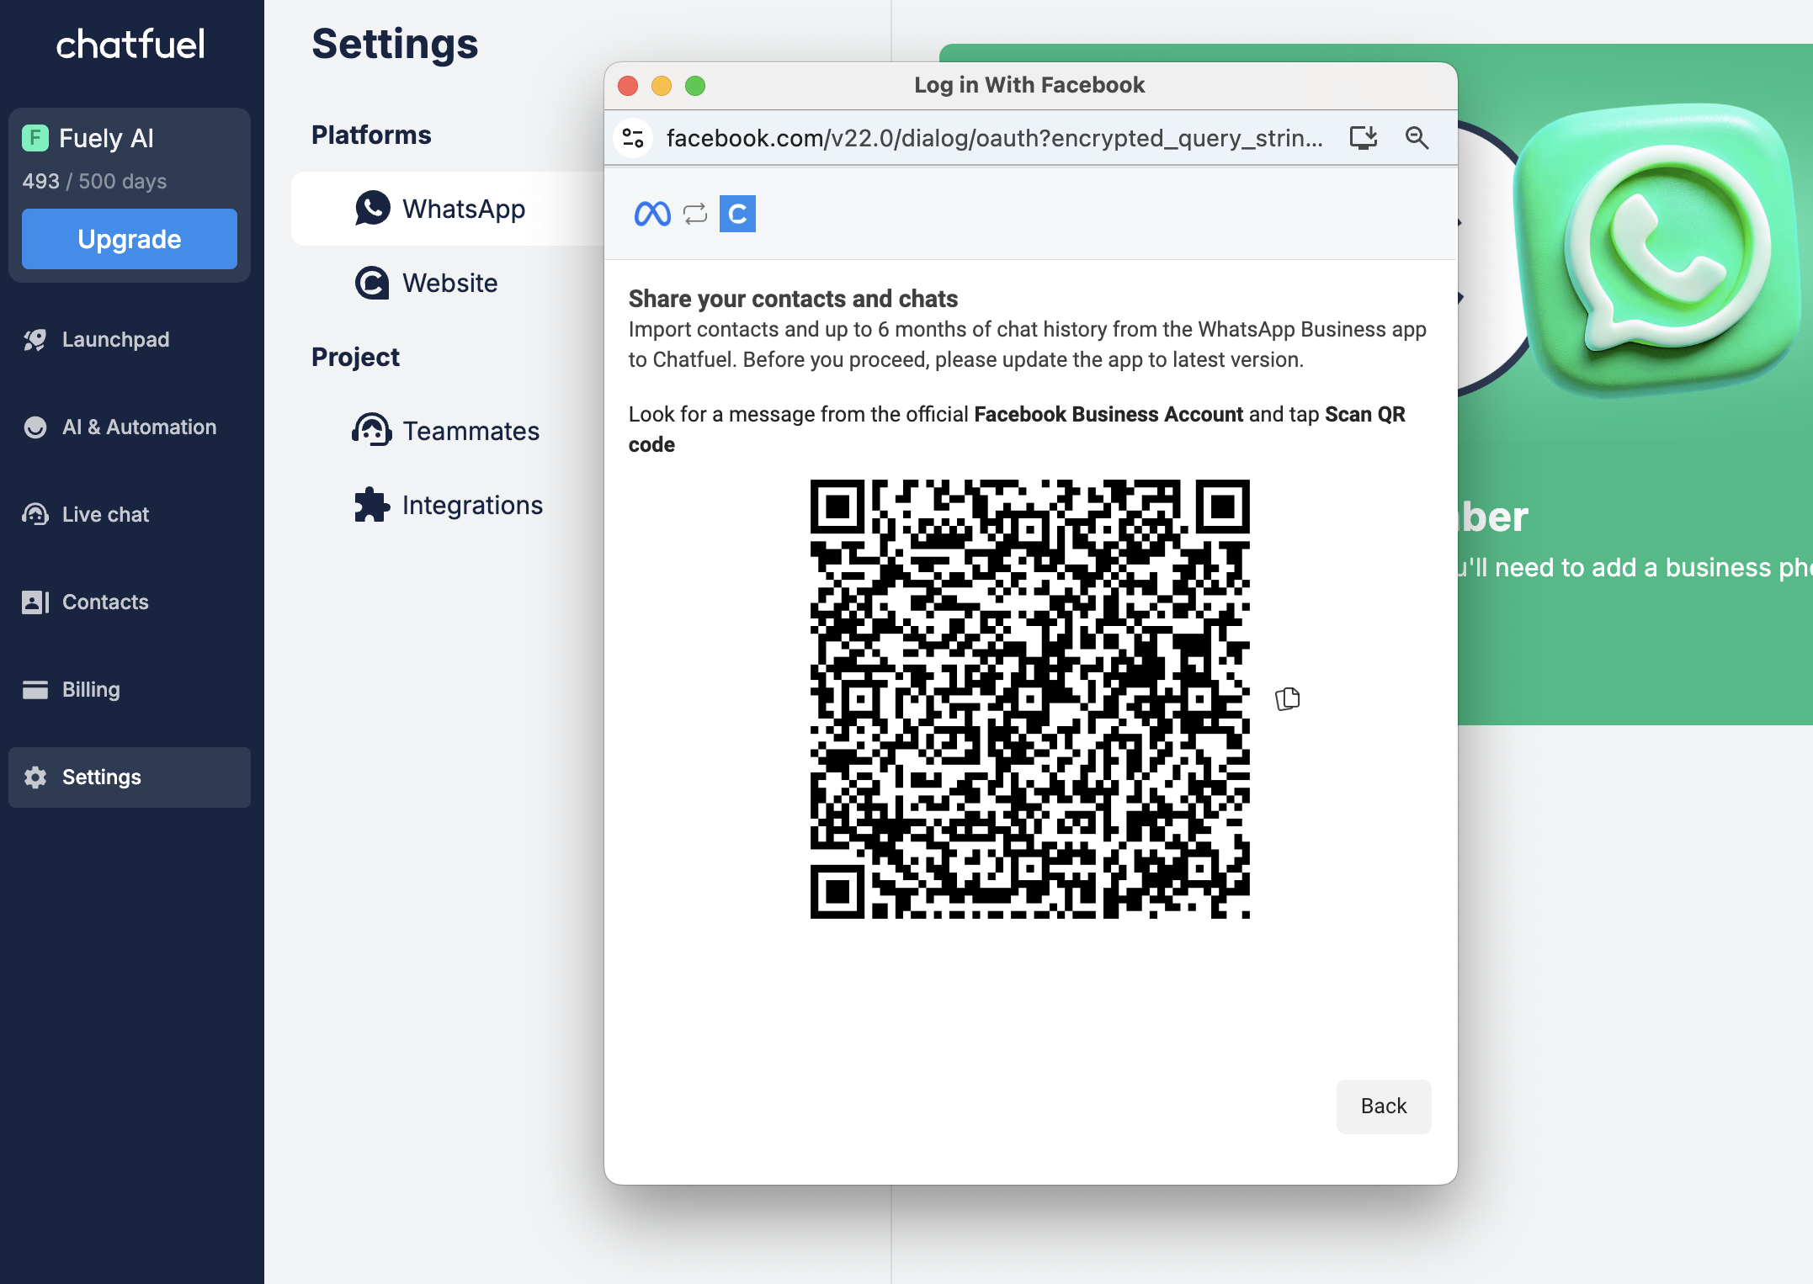
Task: Select Settings in the sidebar
Action: [x=101, y=777]
